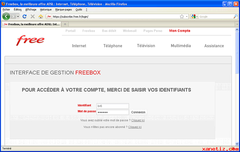This screenshot has width=240, height=152.
Task: Click the Forward navigation arrow
Action: 13,16
